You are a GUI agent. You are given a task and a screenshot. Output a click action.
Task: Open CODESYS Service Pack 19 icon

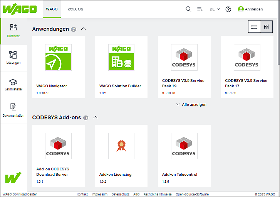184,57
